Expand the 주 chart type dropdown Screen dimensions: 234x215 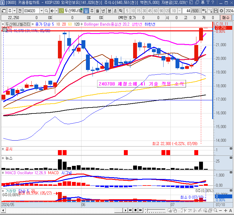(14, 11)
